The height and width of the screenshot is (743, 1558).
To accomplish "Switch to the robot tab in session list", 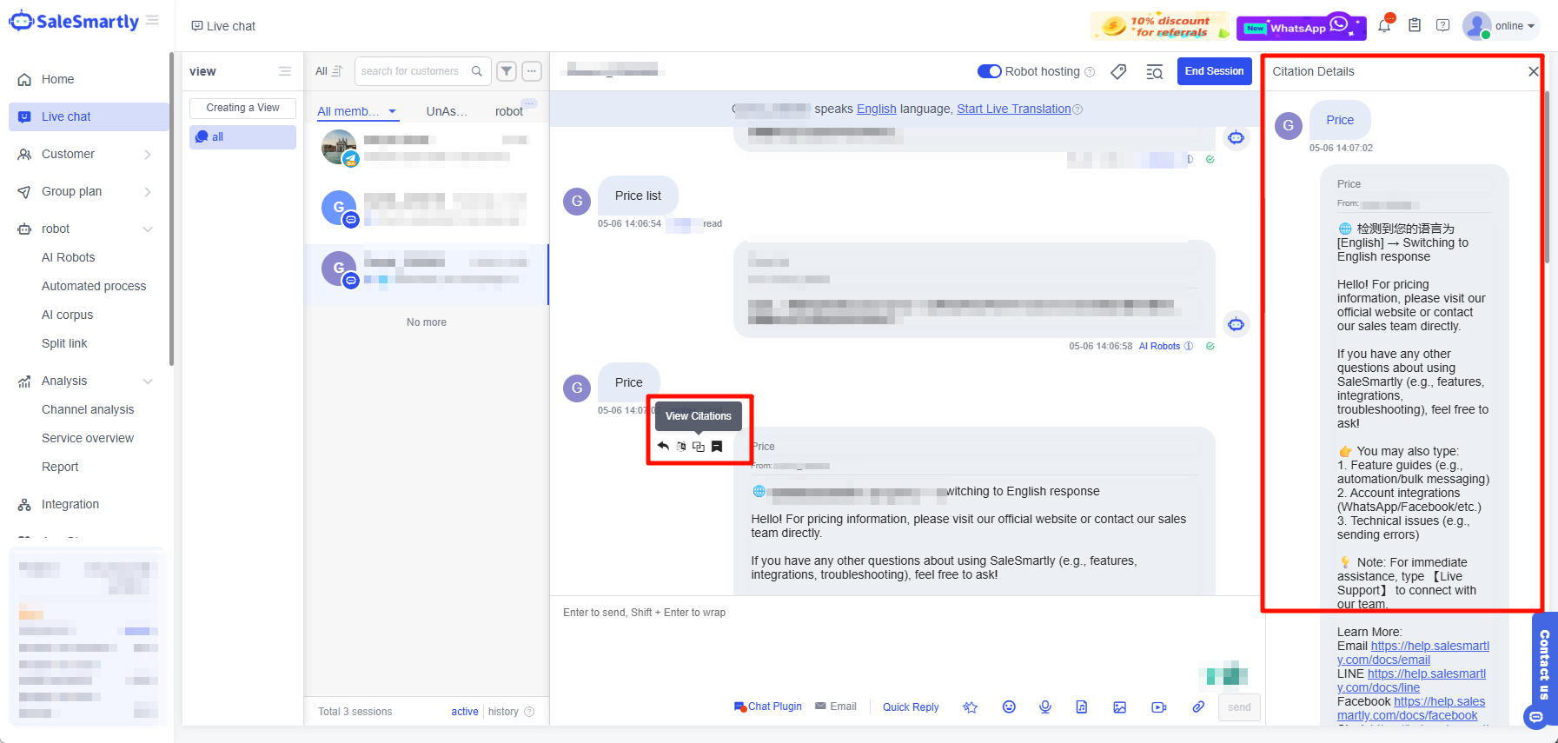I will tap(509, 111).
